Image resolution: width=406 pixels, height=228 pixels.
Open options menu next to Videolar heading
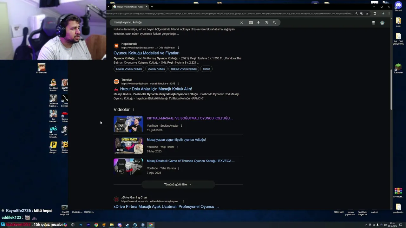tap(134, 110)
